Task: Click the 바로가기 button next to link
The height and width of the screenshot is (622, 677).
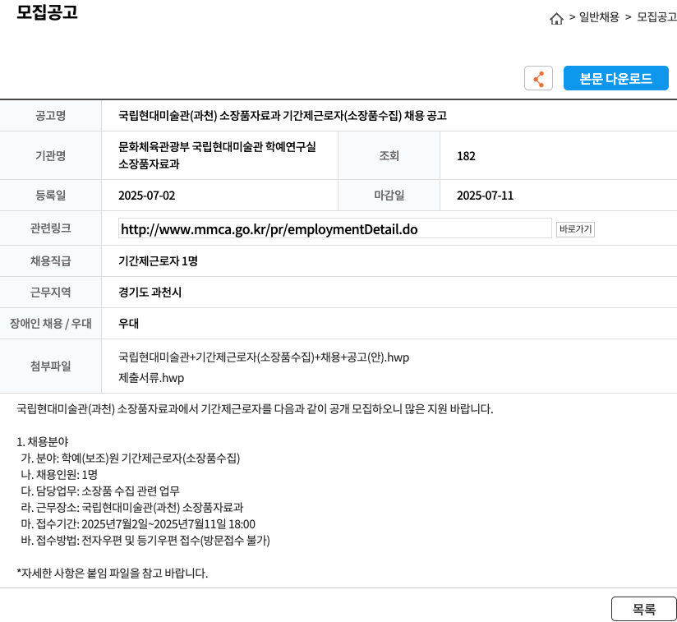Action: coord(575,228)
